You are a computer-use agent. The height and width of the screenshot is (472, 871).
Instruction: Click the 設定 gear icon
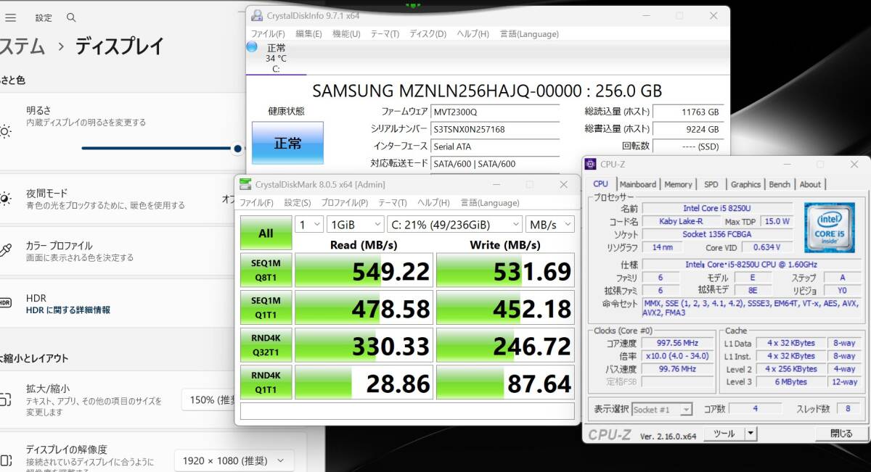(x=43, y=17)
